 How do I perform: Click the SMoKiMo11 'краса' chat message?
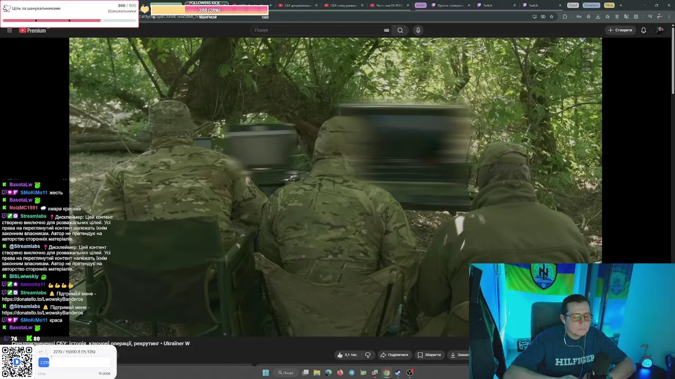coord(32,320)
